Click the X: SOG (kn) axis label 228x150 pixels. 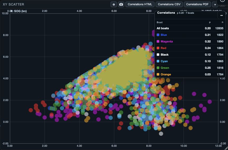coord(18,11)
